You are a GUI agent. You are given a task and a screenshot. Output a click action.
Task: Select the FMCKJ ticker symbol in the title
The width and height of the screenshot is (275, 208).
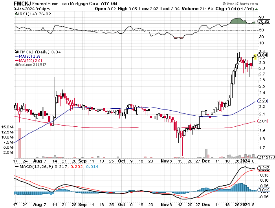[x=22, y=4]
